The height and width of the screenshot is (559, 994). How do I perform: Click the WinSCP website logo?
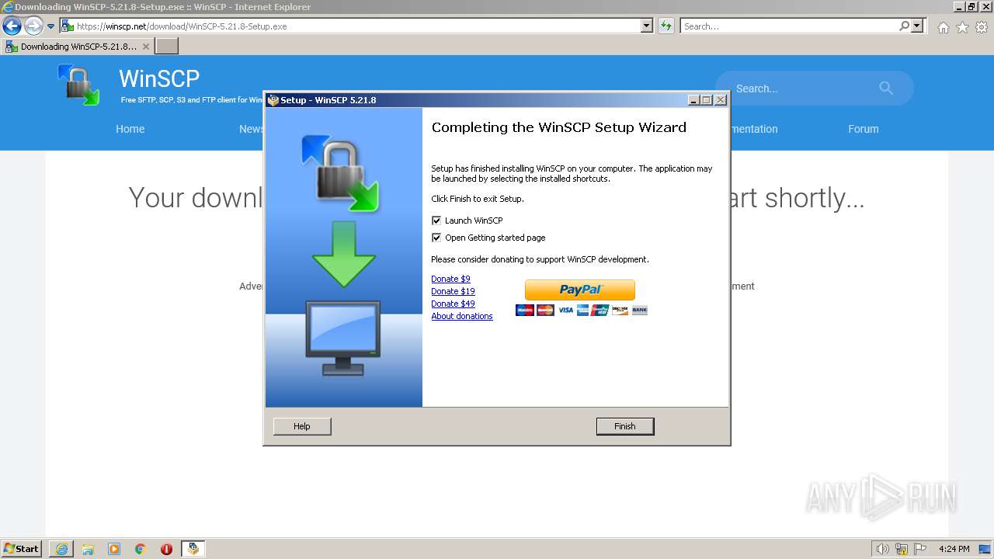click(x=78, y=85)
